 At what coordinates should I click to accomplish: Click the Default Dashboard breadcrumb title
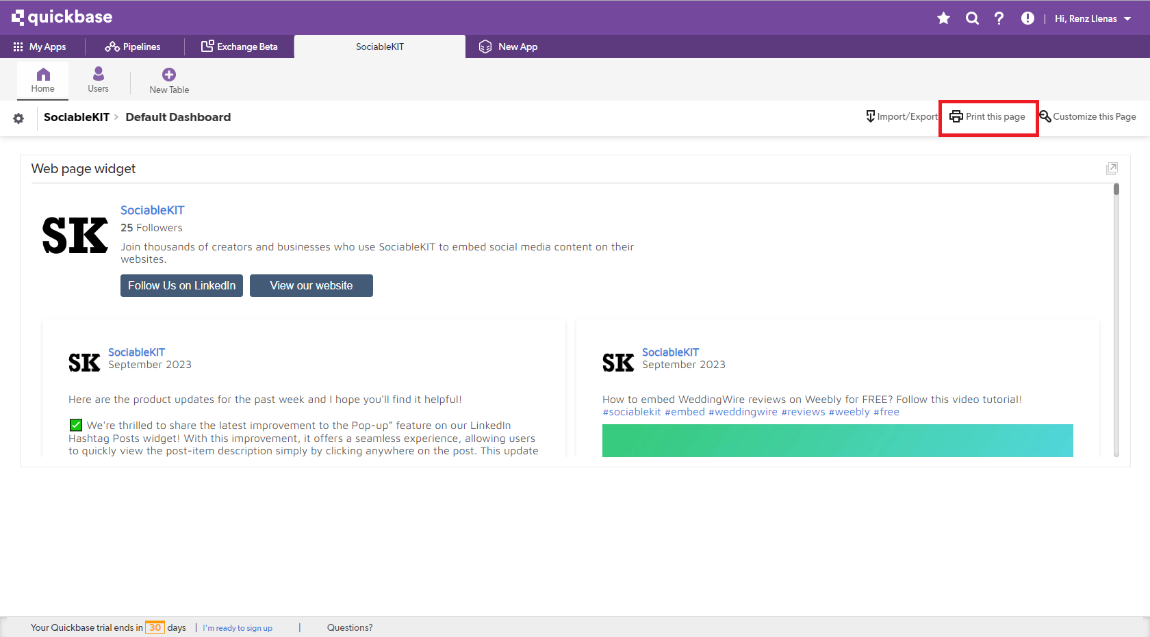[x=178, y=117]
